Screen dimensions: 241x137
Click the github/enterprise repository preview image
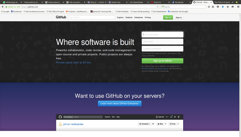coord(120,123)
